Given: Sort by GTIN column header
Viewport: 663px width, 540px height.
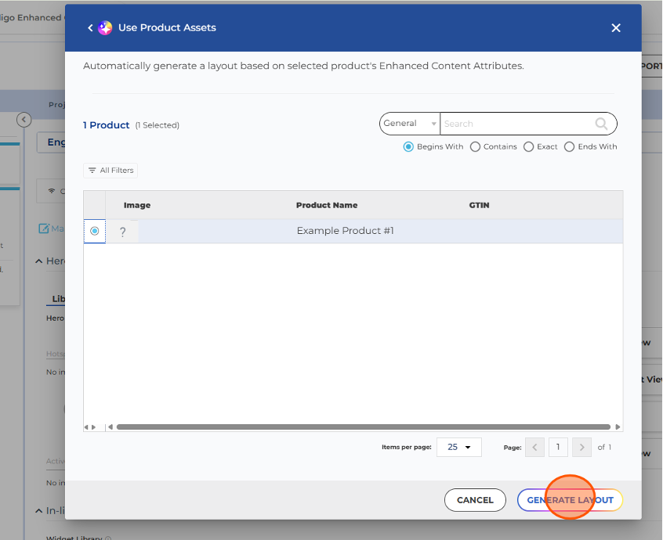Looking at the screenshot, I should click(479, 205).
